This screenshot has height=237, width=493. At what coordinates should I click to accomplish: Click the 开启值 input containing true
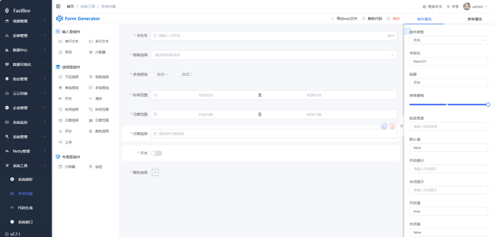449,211
